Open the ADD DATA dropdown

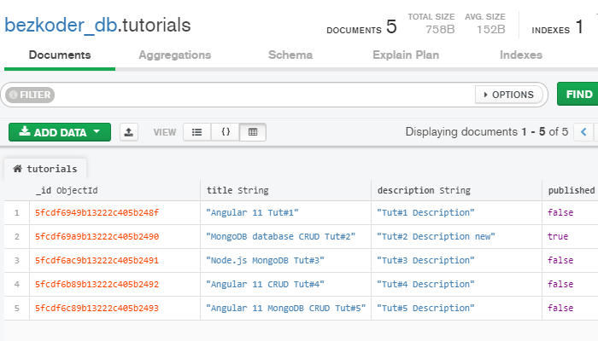(60, 132)
